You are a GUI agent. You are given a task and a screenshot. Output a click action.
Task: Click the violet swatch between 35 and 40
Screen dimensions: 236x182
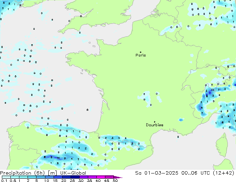tap(92, 177)
